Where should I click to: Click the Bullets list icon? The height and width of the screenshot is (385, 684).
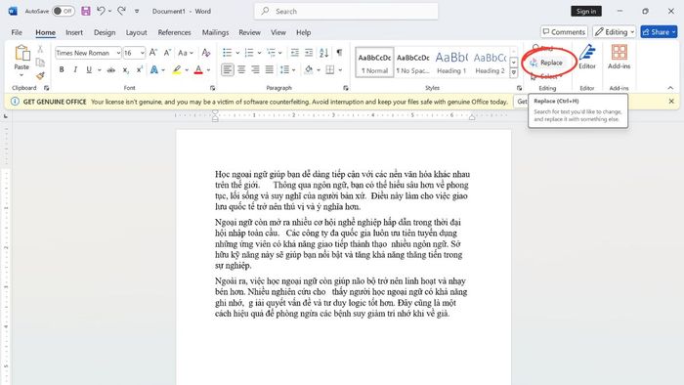[x=228, y=53]
